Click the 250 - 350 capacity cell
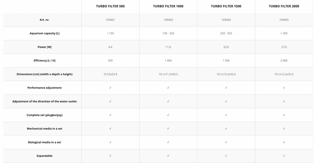Screen dimensions: 314x163 pyautogui.click(x=226, y=33)
